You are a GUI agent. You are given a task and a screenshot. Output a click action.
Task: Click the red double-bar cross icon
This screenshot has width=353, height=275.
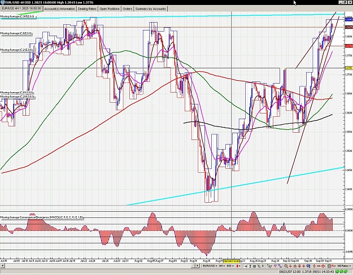[x=299, y=266]
